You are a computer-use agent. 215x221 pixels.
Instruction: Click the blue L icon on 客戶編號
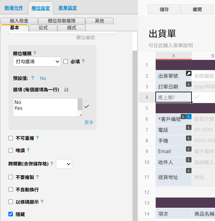coord(189,117)
